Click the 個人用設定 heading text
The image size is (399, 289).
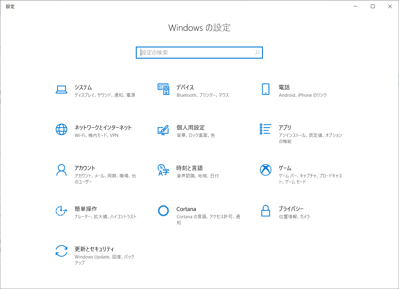click(x=191, y=128)
